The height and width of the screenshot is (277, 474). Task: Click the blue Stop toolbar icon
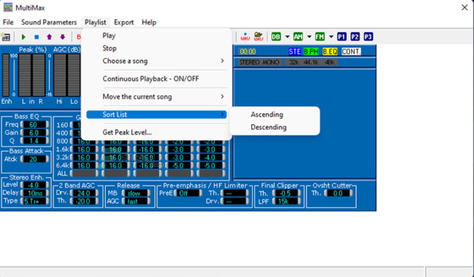pyautogui.click(x=37, y=37)
